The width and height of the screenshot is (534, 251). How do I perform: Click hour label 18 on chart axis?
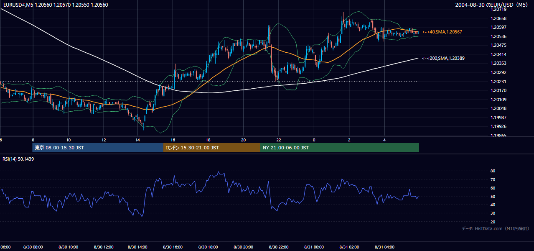coord(208,140)
